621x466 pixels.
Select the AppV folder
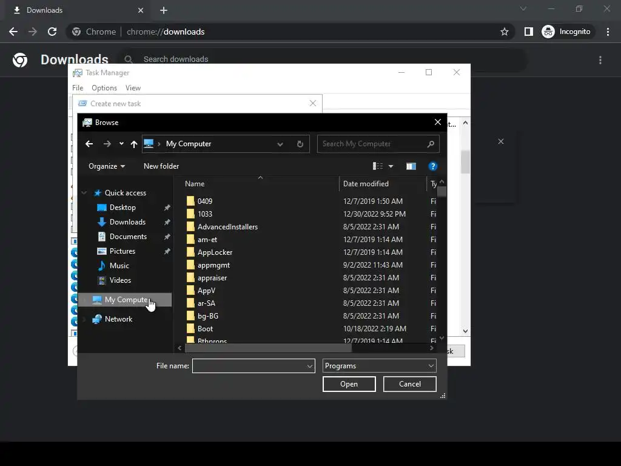(x=206, y=291)
